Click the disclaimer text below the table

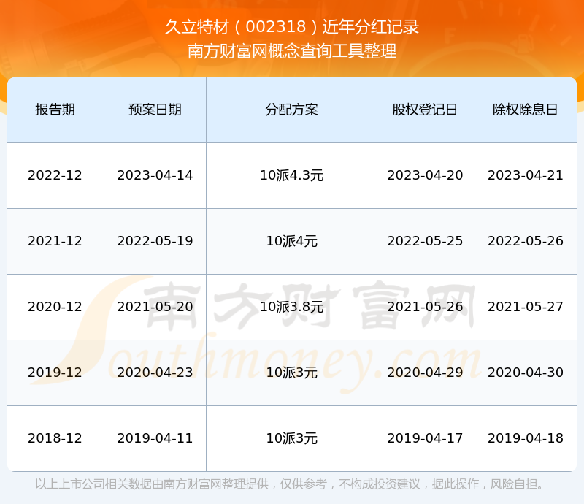point(289,484)
